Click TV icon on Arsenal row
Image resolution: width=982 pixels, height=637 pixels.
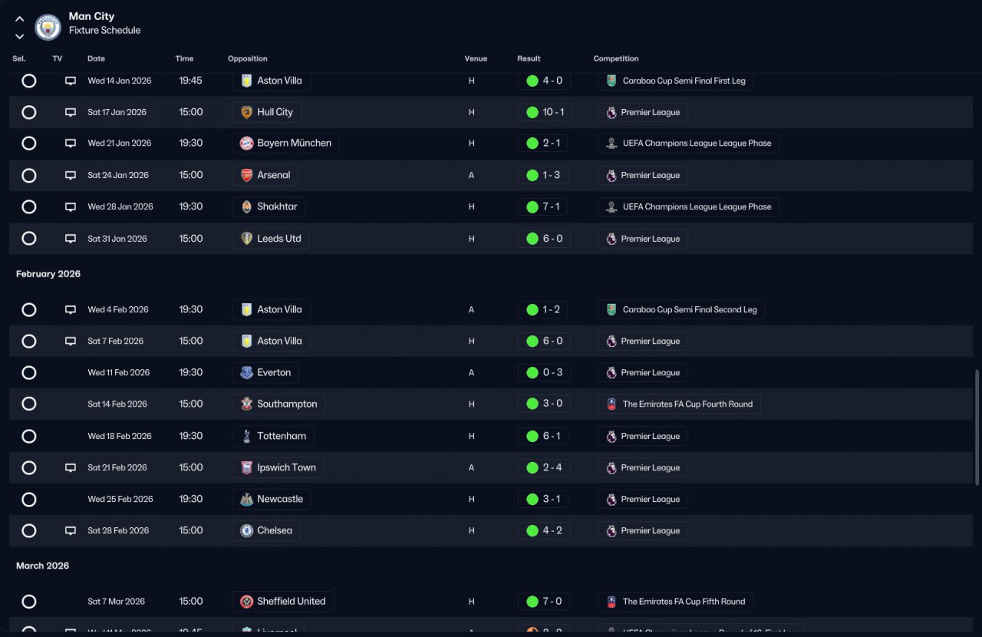(71, 175)
